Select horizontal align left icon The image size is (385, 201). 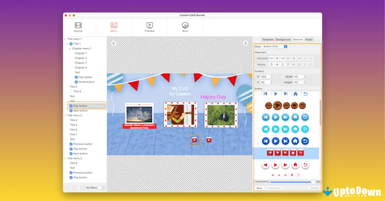pos(271,58)
